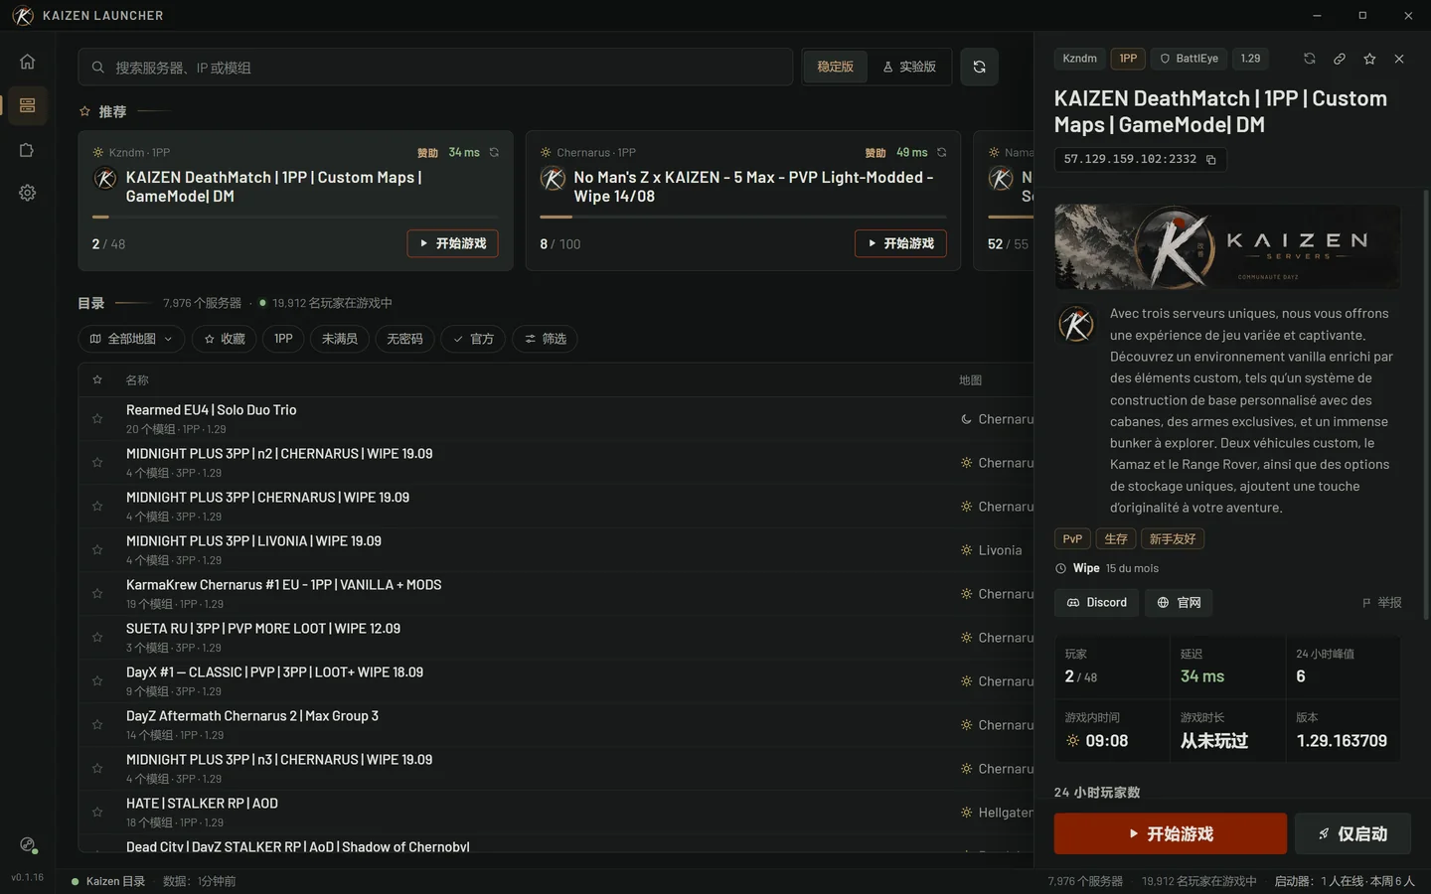The image size is (1431, 894).
Task: Toggle the 无密码 filter chip
Action: point(404,339)
